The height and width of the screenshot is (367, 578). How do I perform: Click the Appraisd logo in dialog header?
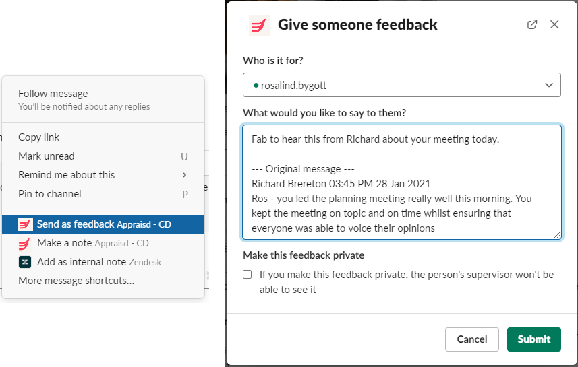coord(259,26)
